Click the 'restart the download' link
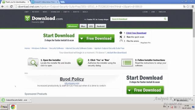195x110 pixels. click(117, 53)
